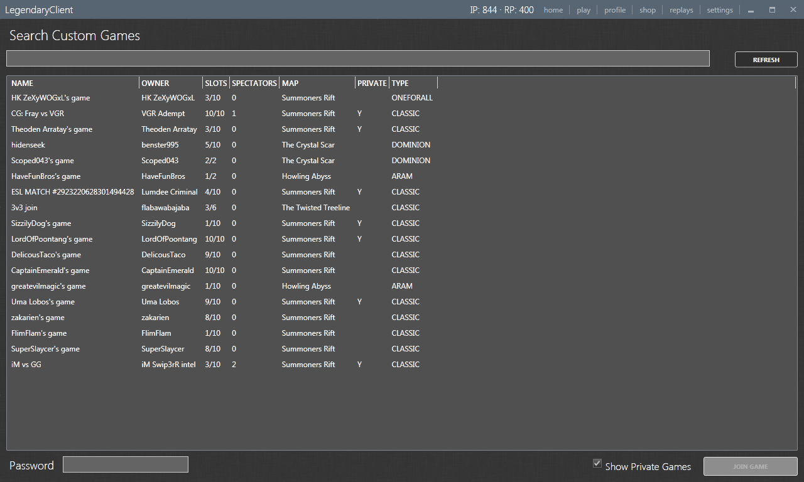This screenshot has height=482, width=804.
Task: Sort by the SPECTATORS column header
Action: point(254,83)
